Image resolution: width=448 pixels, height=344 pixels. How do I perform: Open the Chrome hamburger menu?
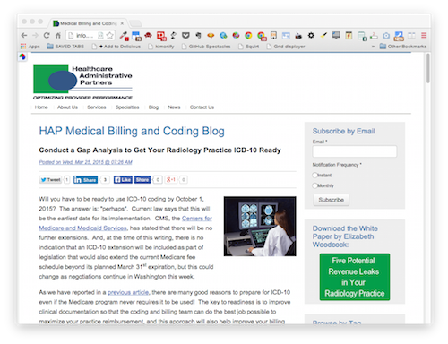424,35
